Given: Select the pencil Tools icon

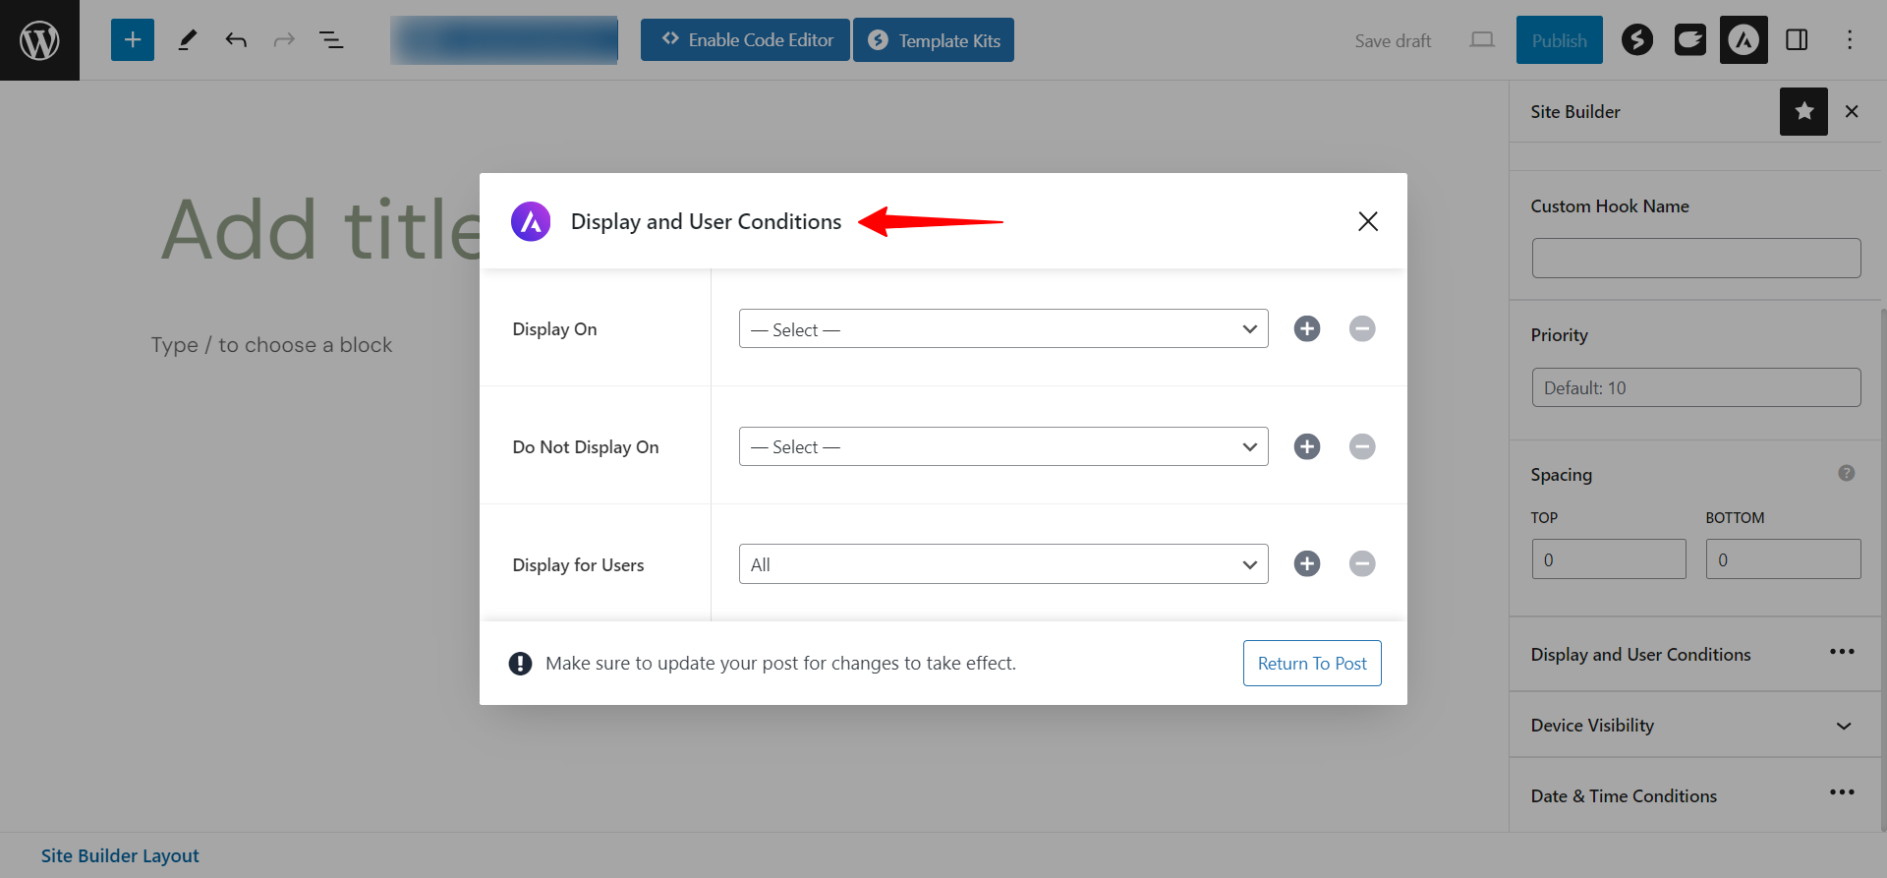Looking at the screenshot, I should point(187,40).
